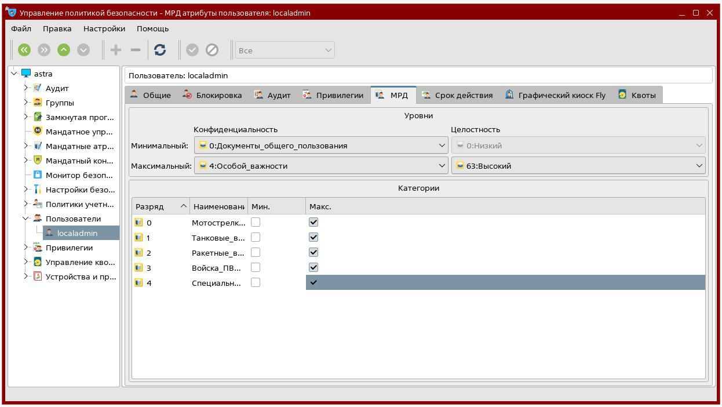Click the minus remove icon in toolbar
The height and width of the screenshot is (407, 722).
click(136, 50)
